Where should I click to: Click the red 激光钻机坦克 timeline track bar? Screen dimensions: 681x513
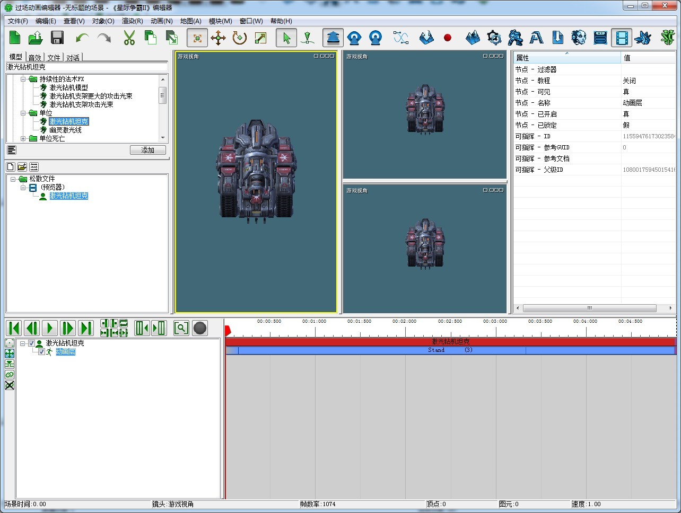[x=451, y=342]
